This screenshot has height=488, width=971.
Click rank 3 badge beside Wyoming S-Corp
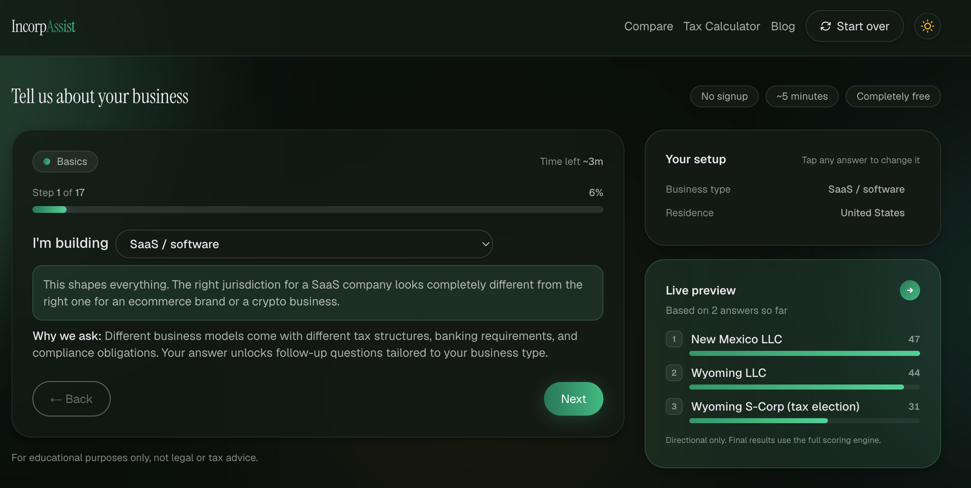click(674, 406)
